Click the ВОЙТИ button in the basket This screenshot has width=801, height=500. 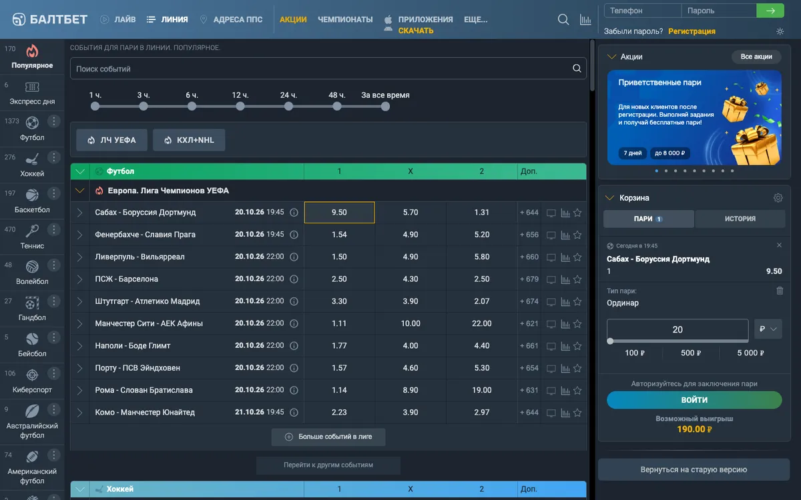[694, 400]
